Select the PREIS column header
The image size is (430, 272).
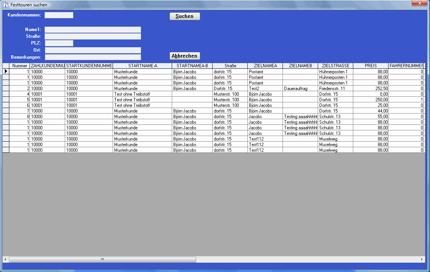(x=370, y=66)
